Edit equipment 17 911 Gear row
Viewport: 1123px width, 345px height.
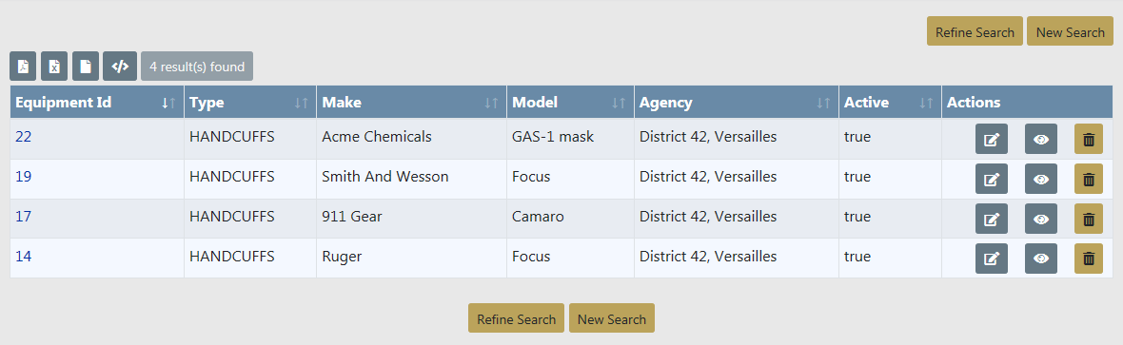992,219
